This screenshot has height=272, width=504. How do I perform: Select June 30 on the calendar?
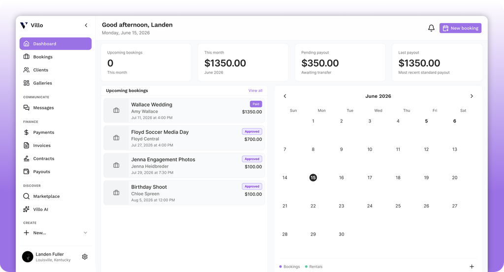[342, 234]
